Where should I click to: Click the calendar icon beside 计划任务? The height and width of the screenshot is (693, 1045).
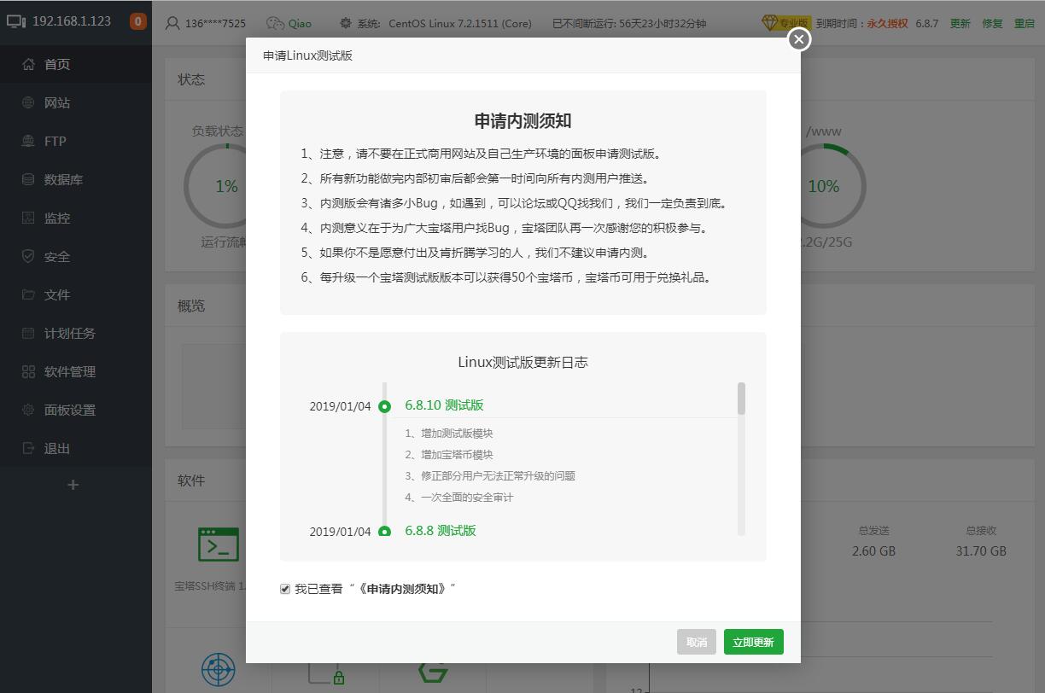(28, 333)
